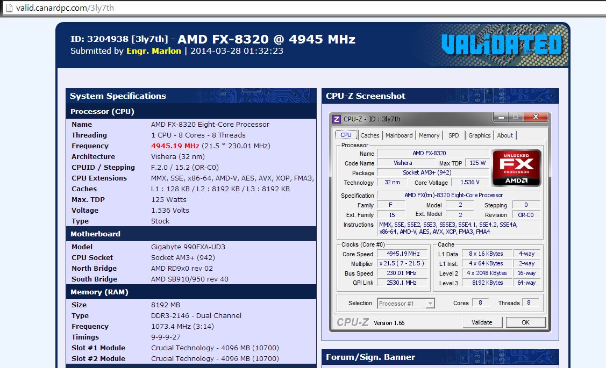This screenshot has width=606, height=368.
Task: Click the Technology 32 nm field
Action: point(392,182)
